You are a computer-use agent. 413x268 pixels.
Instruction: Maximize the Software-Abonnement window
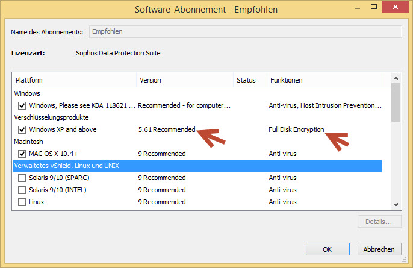click(x=373, y=7)
